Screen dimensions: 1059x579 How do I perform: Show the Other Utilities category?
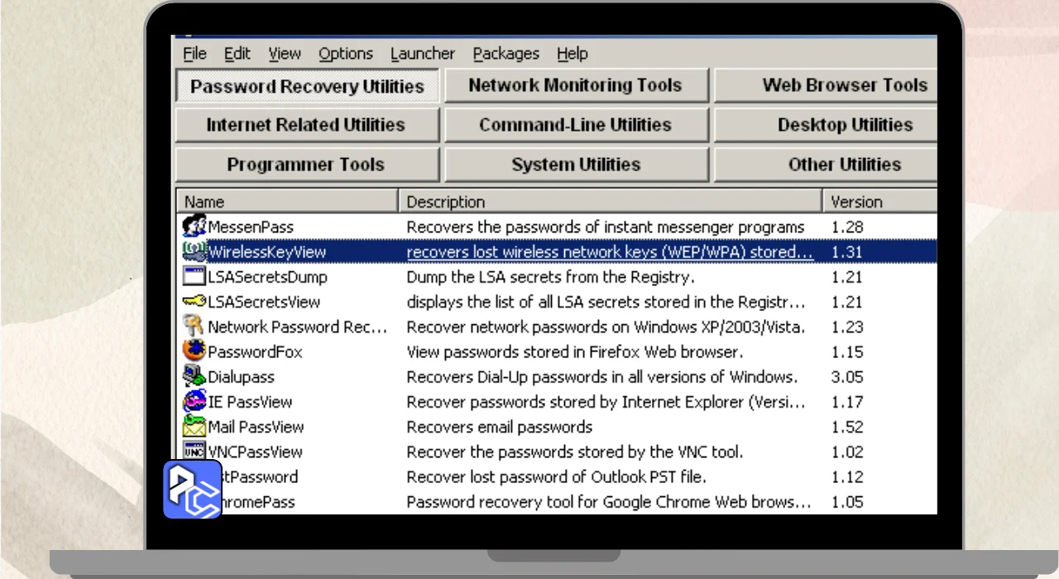[826, 165]
